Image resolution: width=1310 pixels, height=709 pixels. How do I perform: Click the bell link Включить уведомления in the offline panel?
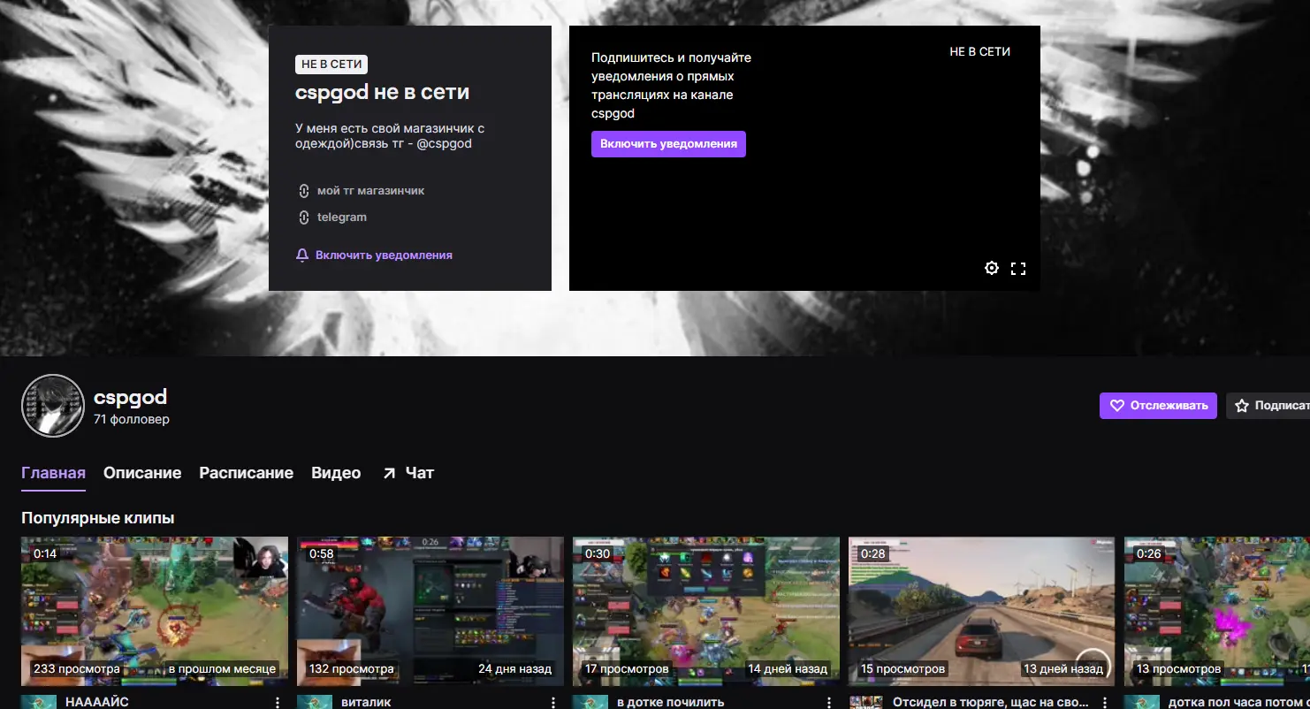coord(374,255)
